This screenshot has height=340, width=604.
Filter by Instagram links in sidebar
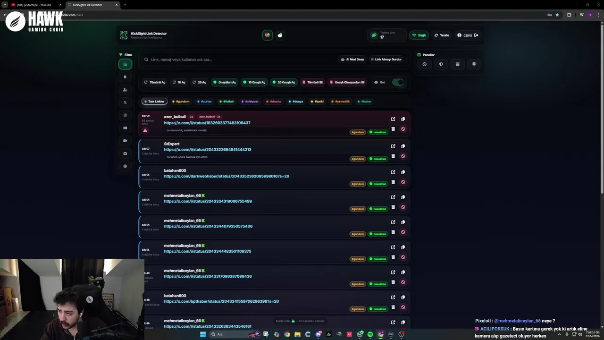pos(125,115)
